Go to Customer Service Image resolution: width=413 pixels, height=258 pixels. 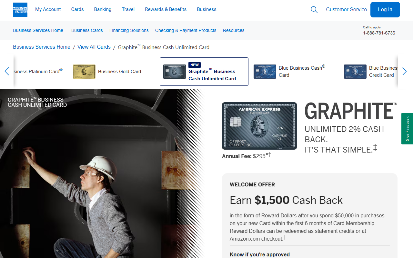(x=347, y=10)
